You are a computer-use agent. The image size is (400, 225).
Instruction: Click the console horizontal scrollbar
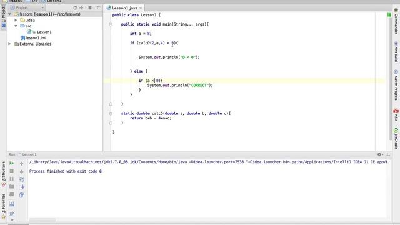42,219
